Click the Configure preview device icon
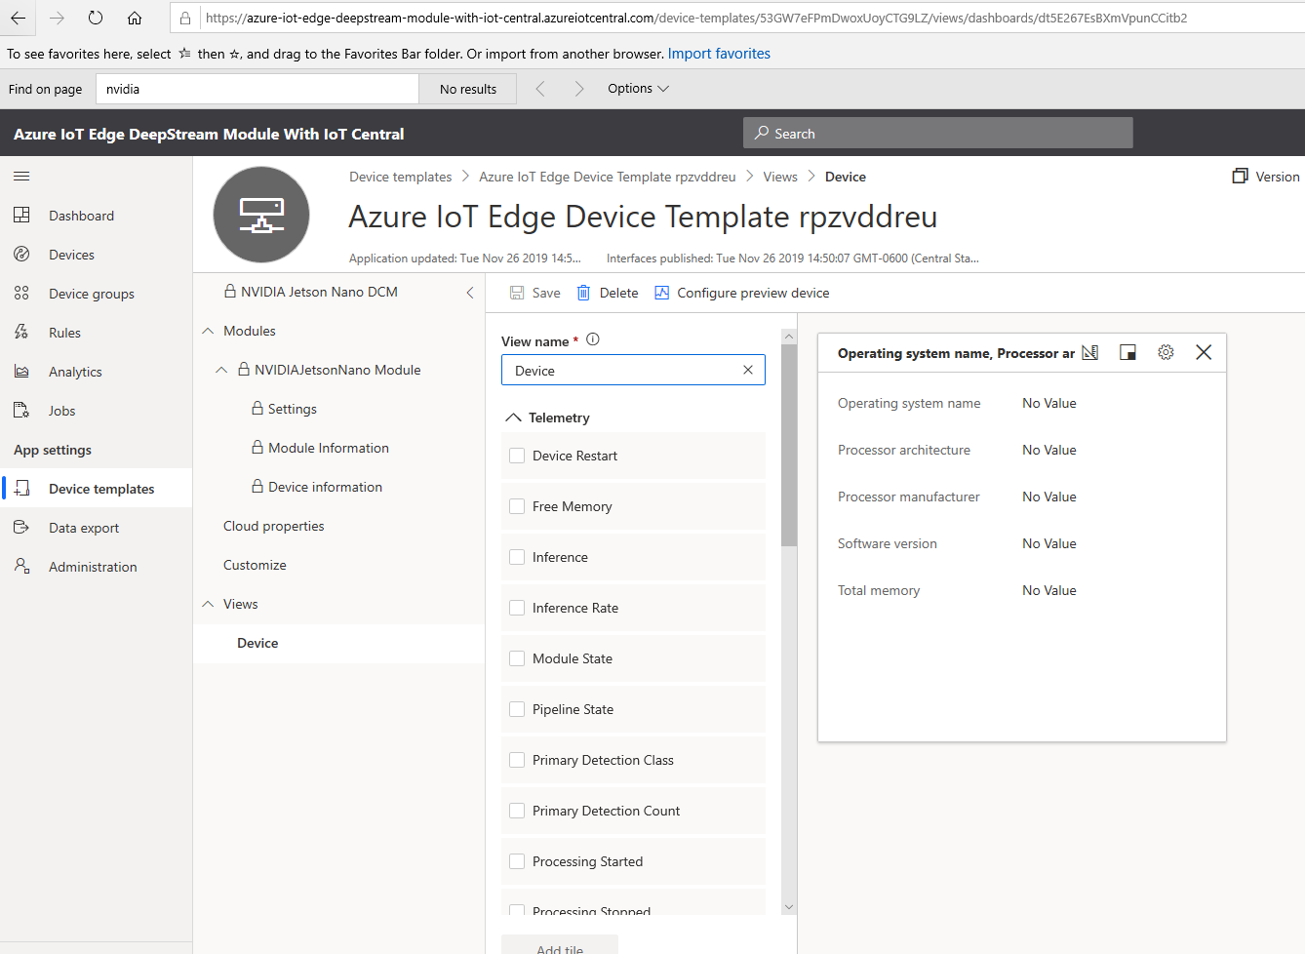Image resolution: width=1305 pixels, height=954 pixels. (x=661, y=293)
